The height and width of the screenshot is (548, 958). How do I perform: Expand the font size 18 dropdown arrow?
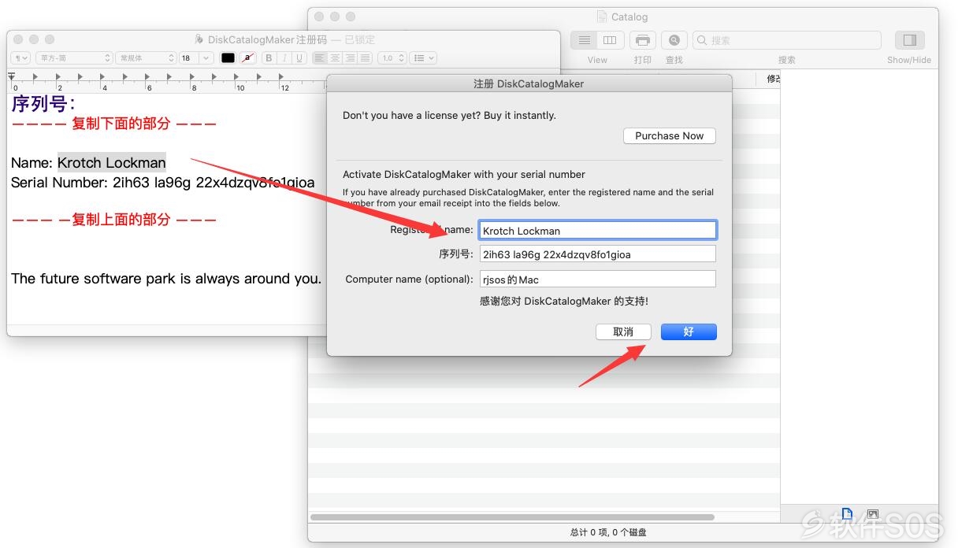coord(206,58)
